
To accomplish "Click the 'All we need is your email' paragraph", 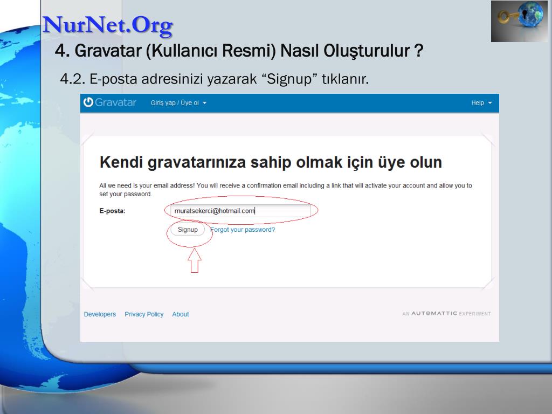I will [x=286, y=190].
